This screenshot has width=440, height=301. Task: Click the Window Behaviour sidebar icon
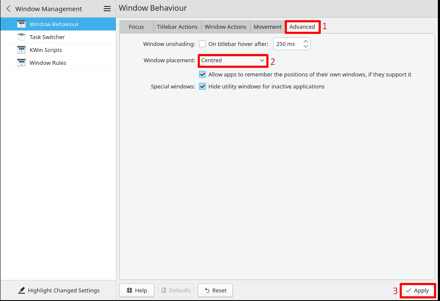(x=21, y=24)
